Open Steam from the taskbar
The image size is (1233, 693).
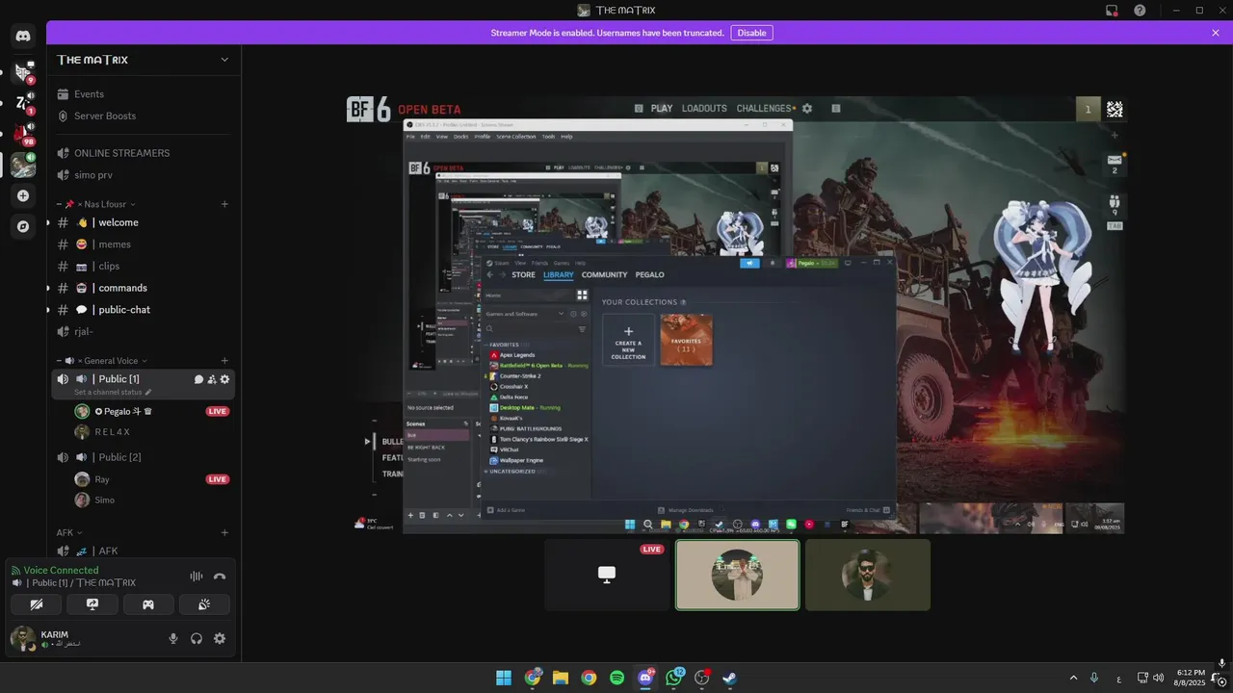coord(730,678)
